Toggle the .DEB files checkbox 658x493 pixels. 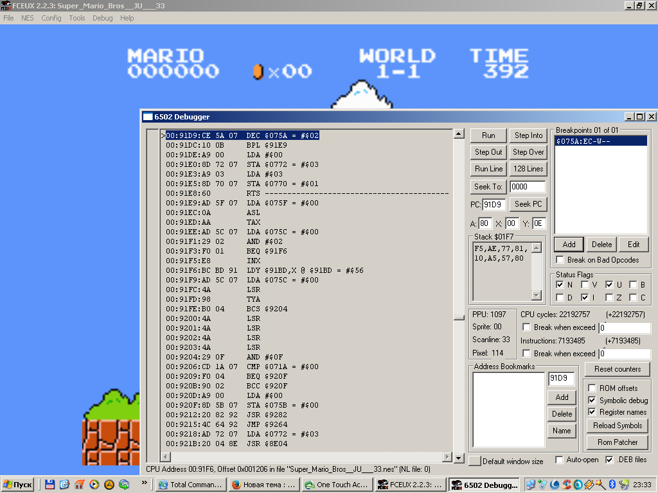[609, 460]
